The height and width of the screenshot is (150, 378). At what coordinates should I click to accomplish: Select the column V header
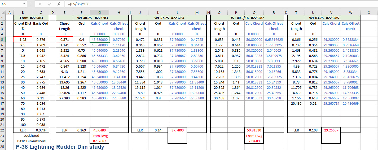(331, 12)
